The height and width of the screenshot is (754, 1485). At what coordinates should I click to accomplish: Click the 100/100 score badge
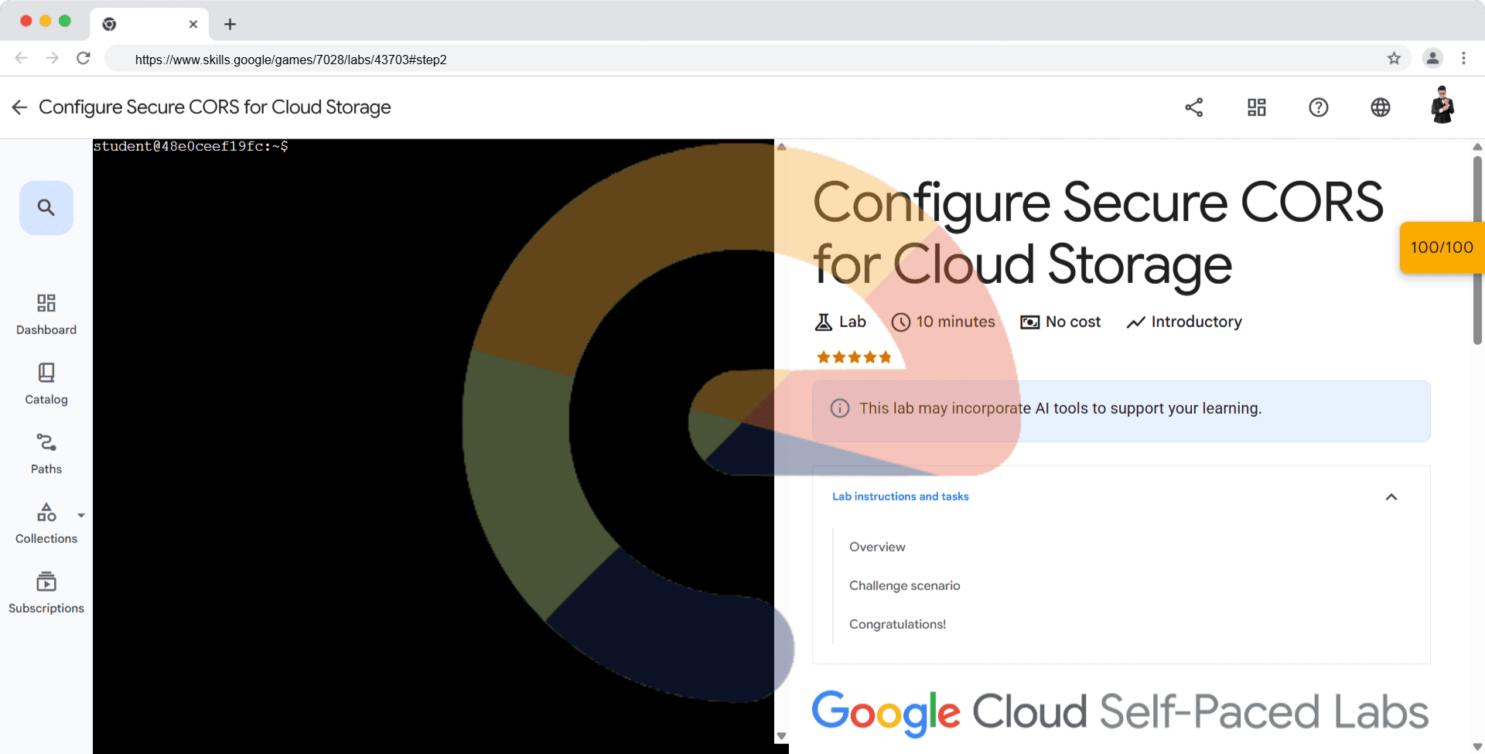(1442, 247)
